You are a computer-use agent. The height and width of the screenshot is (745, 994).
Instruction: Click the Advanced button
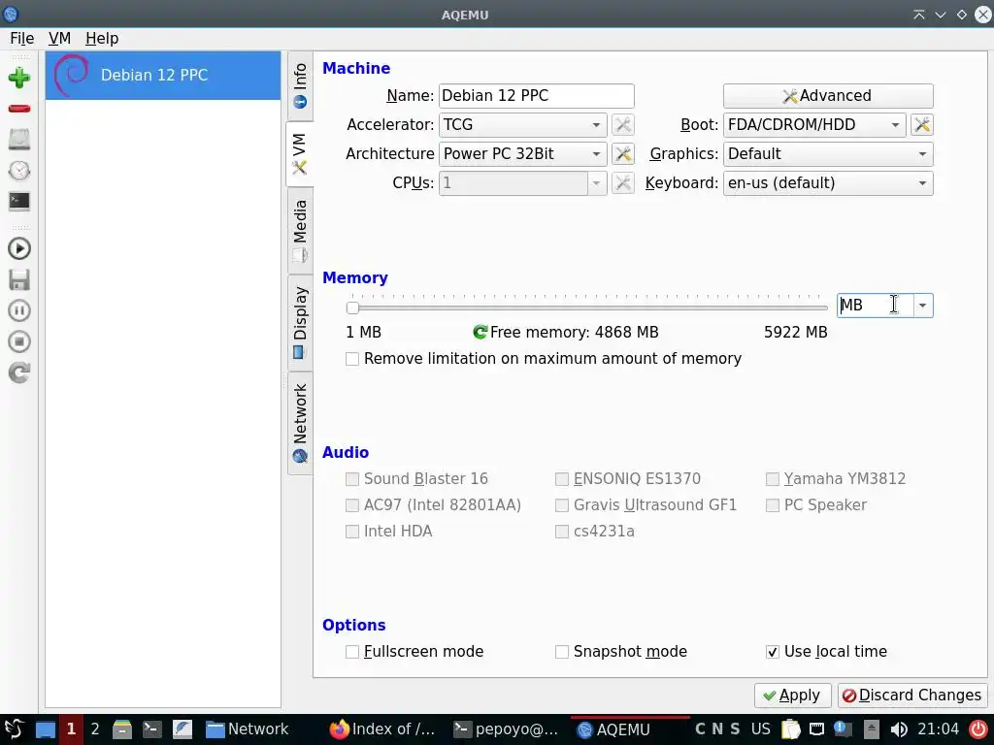[x=828, y=96]
